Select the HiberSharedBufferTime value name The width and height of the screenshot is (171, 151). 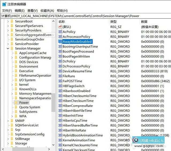(x=80, y=125)
